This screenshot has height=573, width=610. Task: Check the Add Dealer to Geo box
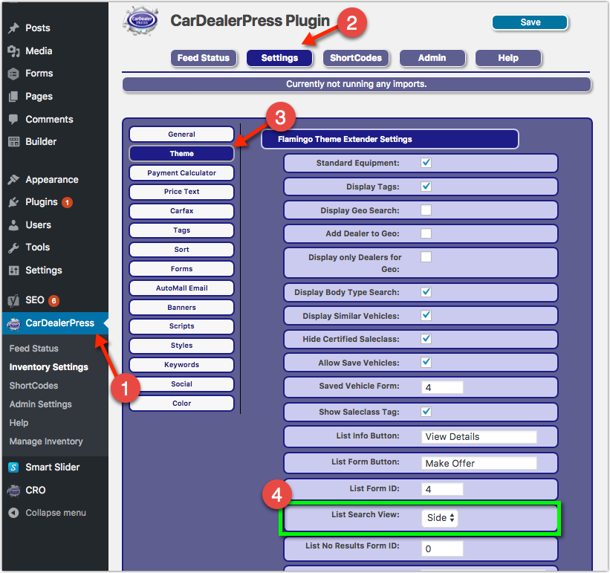click(x=426, y=233)
